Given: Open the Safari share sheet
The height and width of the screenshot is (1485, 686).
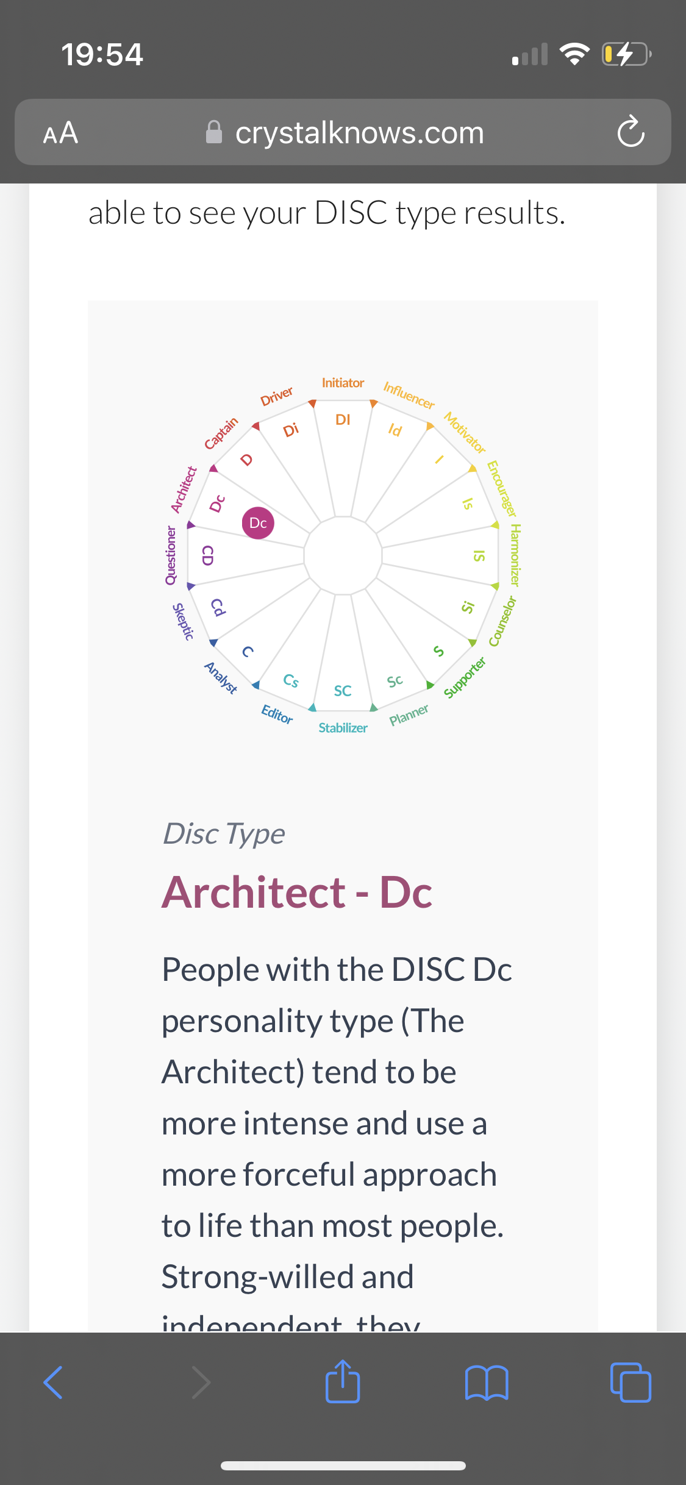Looking at the screenshot, I should [343, 1382].
